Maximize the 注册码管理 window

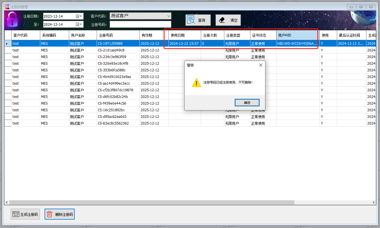click(361, 7)
